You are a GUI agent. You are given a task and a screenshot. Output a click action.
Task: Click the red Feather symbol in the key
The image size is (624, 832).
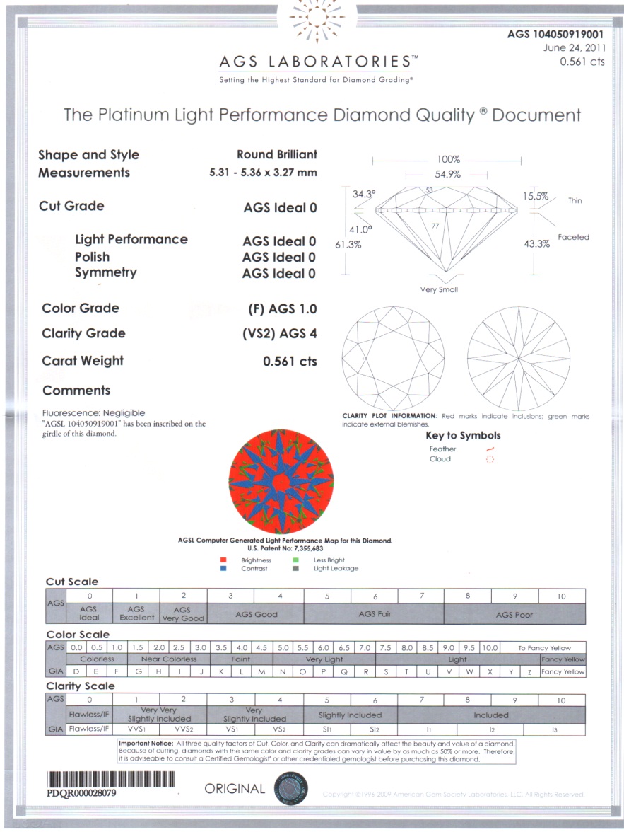point(490,449)
